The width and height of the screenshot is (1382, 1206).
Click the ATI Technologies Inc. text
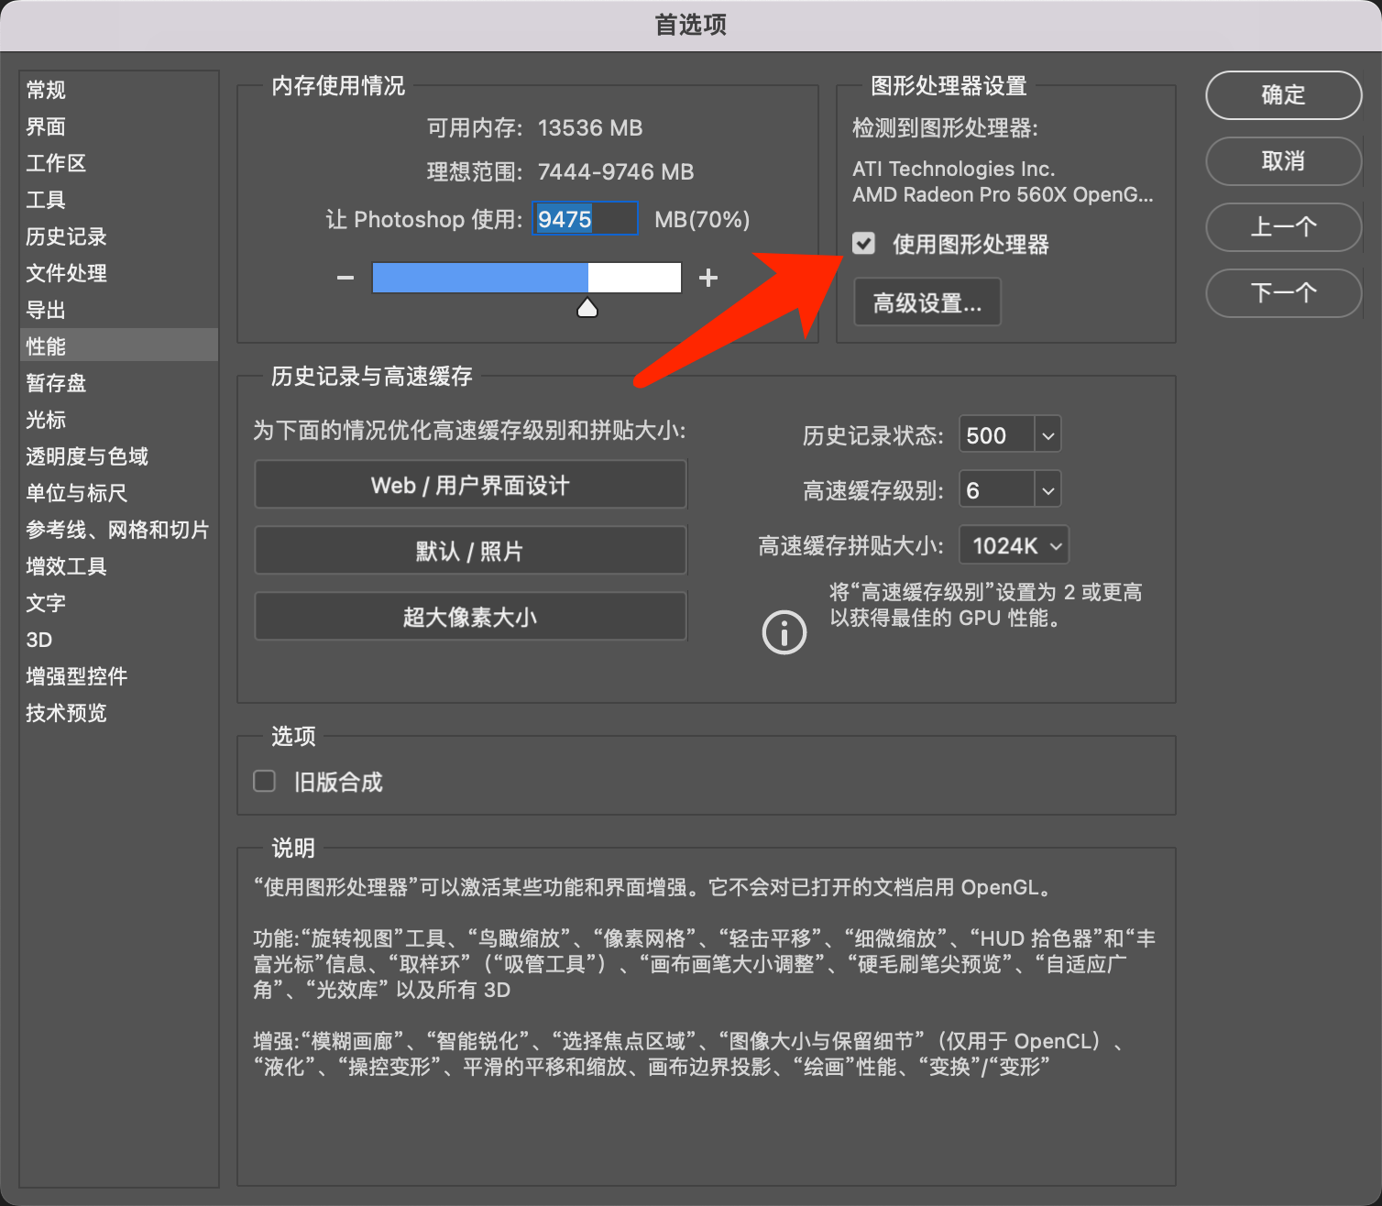tap(953, 169)
